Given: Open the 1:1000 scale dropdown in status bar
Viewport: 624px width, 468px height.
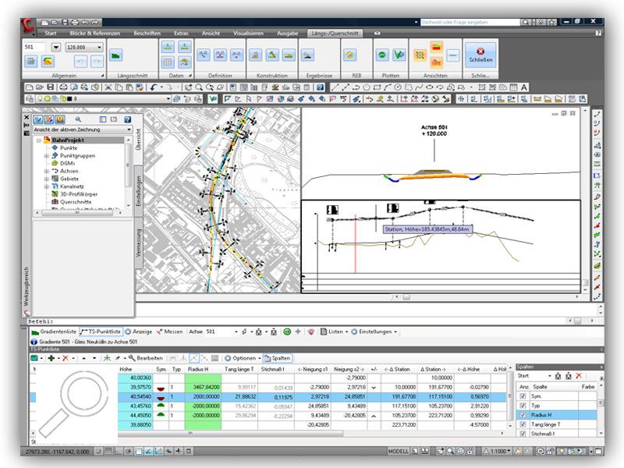Looking at the screenshot, I should (x=498, y=451).
